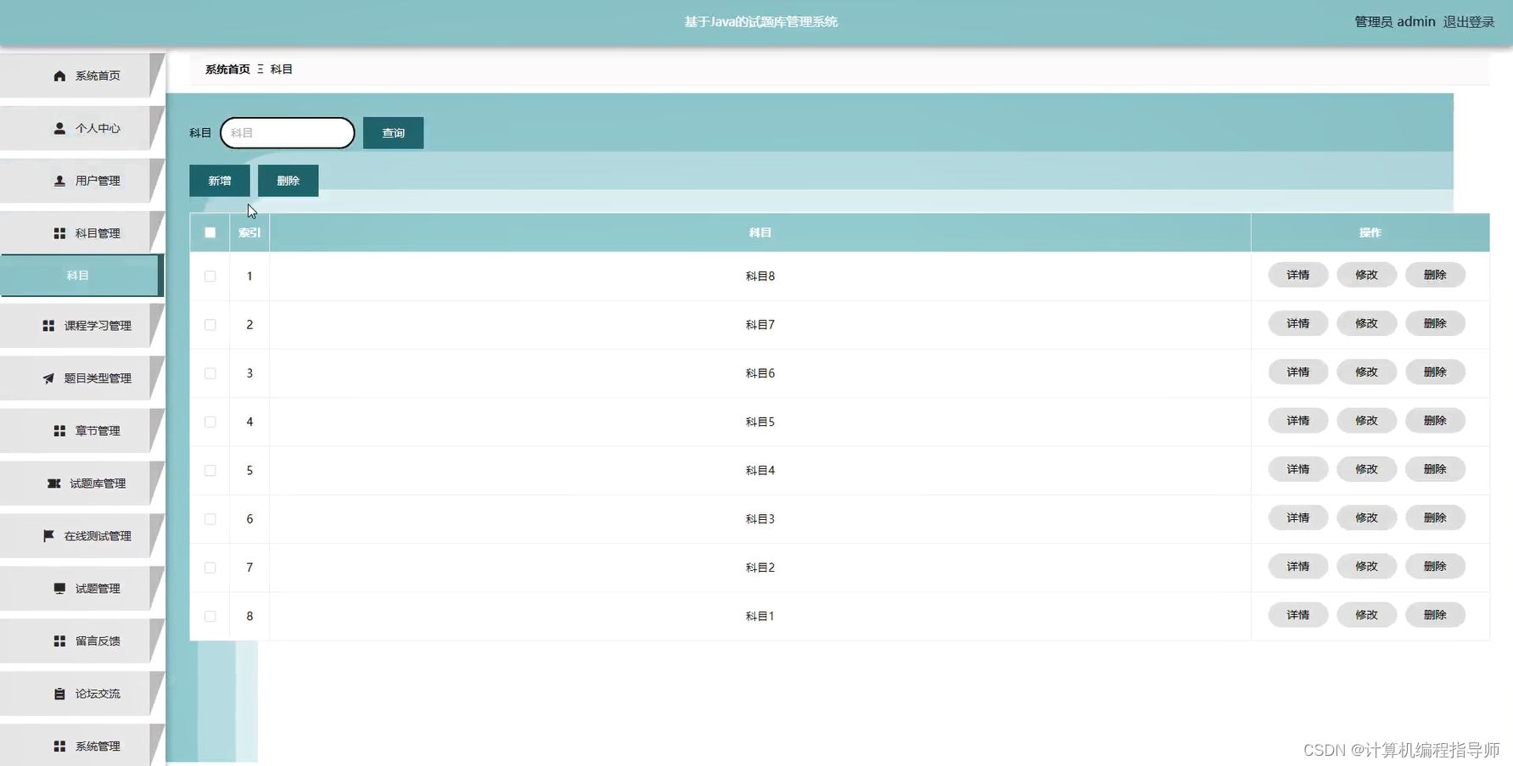
Task: Click 系统首页 in the breadcrumb
Action: pos(227,70)
